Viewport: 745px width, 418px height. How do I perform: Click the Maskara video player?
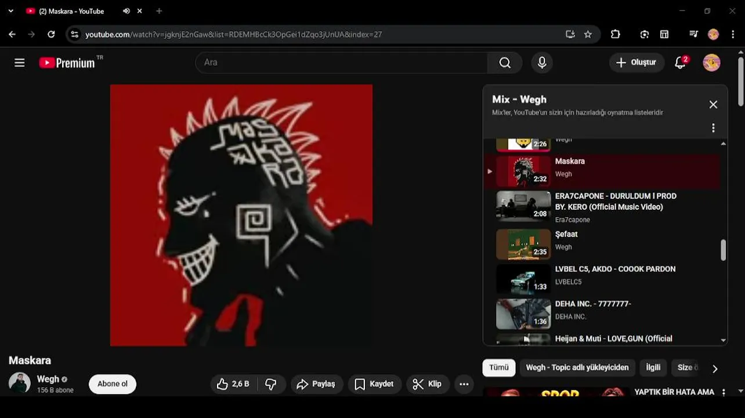click(x=241, y=215)
